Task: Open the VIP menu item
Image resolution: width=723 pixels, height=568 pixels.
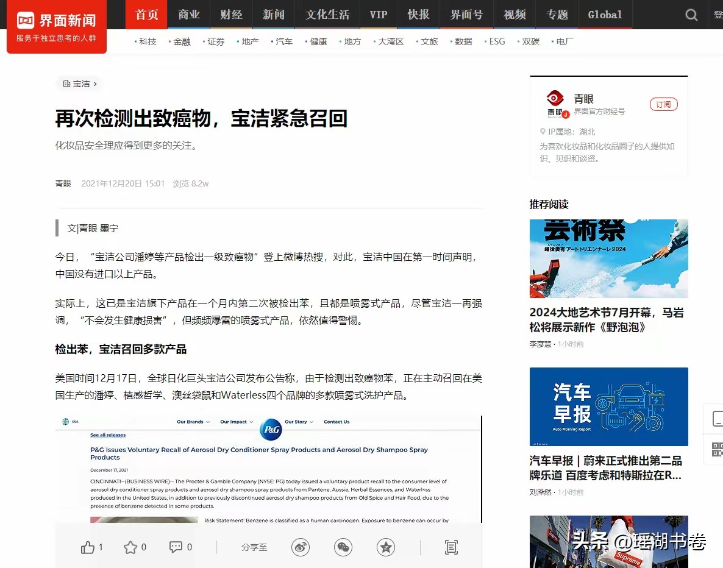Action: 378,15
